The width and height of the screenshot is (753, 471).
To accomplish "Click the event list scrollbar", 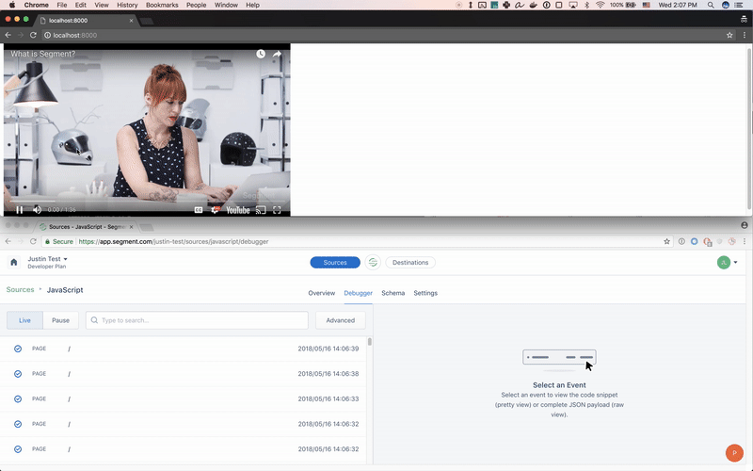I will coord(369,342).
